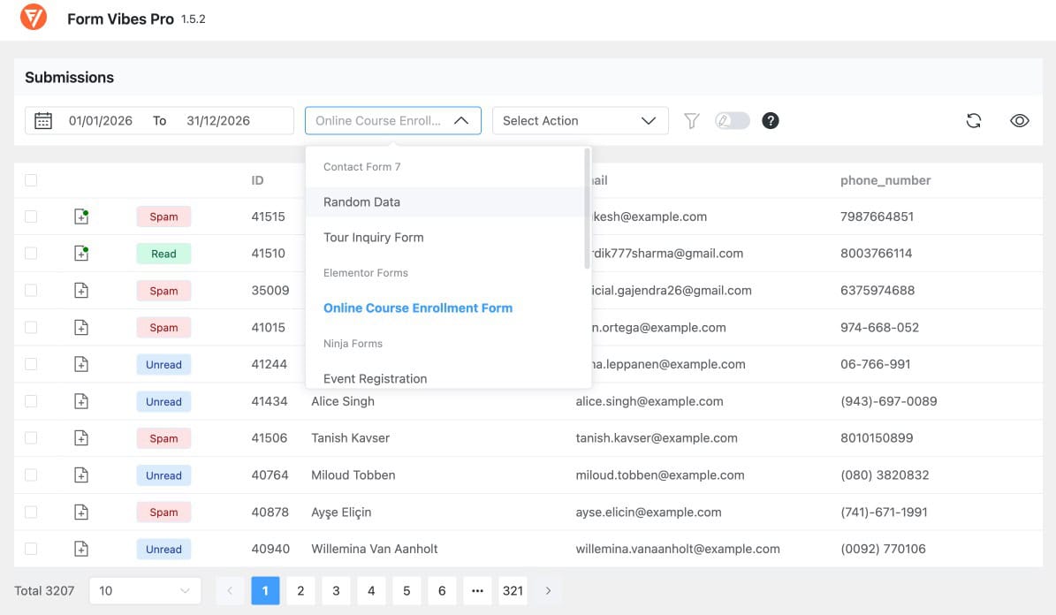The height and width of the screenshot is (615, 1056).
Task: Go to pagination page 3
Action: point(336,591)
